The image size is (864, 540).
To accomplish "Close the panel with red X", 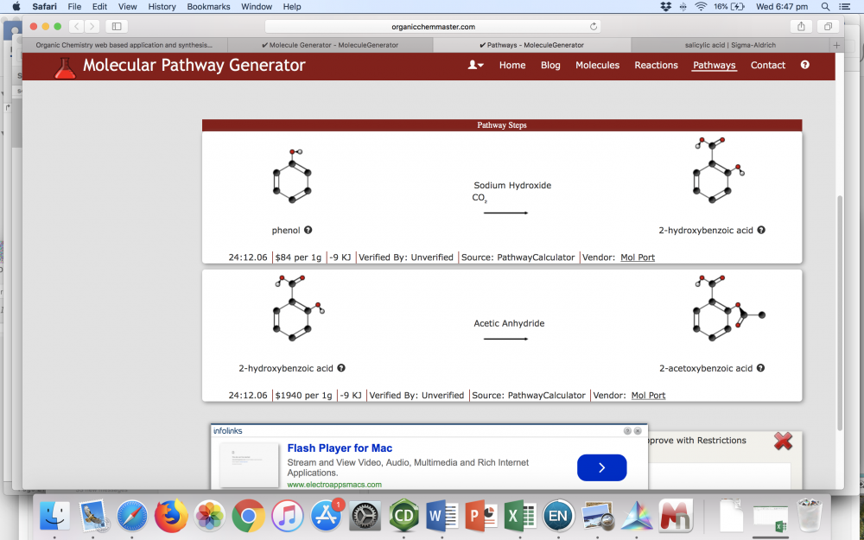I will tap(783, 442).
